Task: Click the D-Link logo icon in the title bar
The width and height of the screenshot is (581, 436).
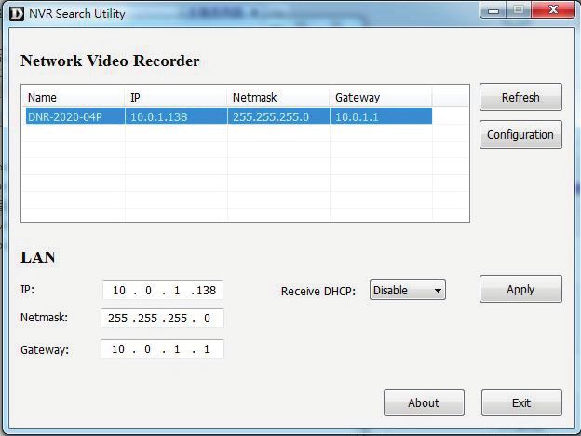Action: [17, 14]
